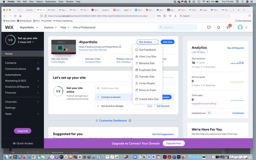Select Move to Trash
This screenshot has height=160, width=256.
click(x=148, y=90)
